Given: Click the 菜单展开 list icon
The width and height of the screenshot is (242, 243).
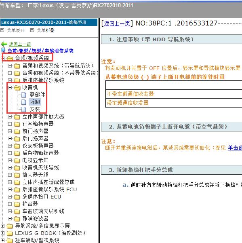Looking at the screenshot, I should tap(2, 30).
